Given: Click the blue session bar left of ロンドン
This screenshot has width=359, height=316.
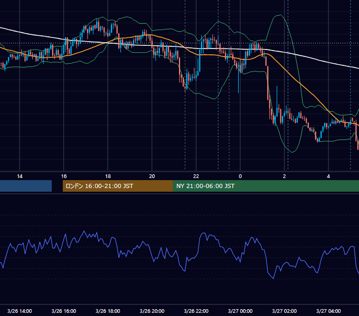Looking at the screenshot, I should [26, 186].
